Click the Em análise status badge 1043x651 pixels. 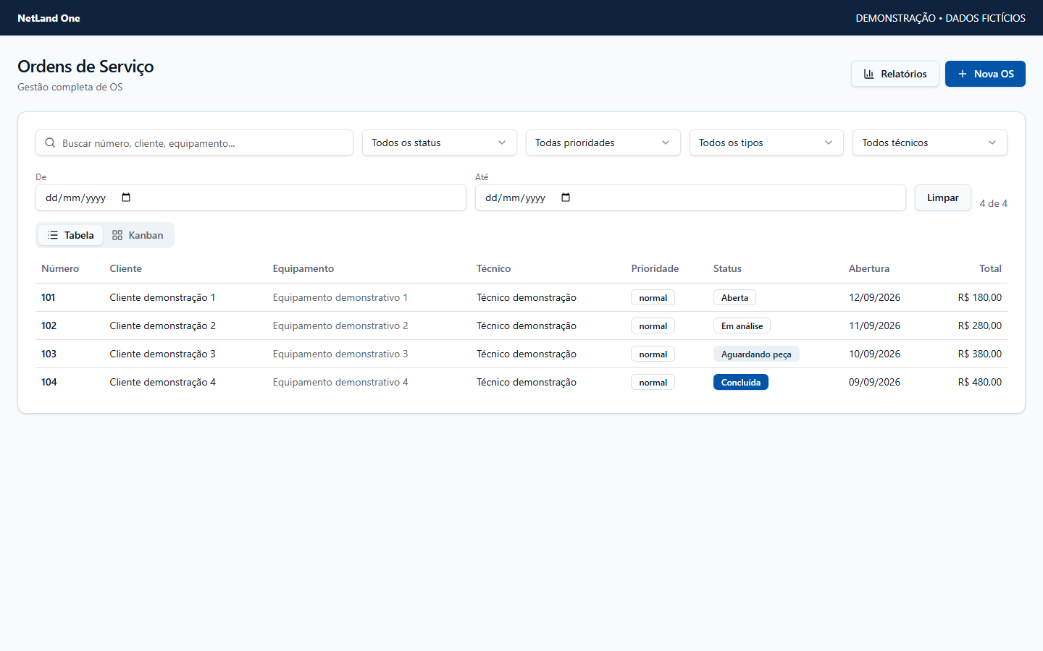(x=742, y=325)
